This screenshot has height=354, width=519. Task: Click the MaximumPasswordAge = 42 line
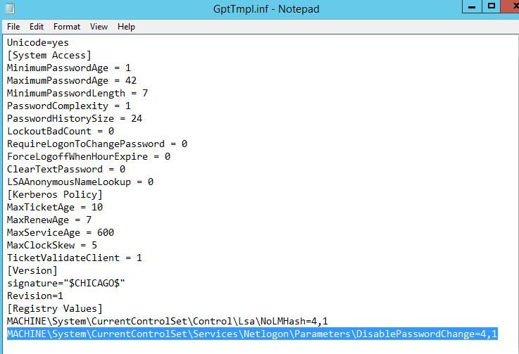pyautogui.click(x=72, y=80)
